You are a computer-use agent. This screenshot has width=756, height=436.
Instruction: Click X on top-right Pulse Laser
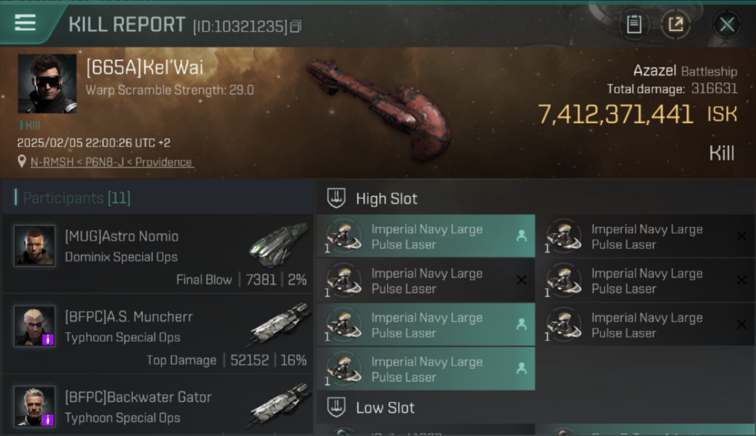[741, 236]
